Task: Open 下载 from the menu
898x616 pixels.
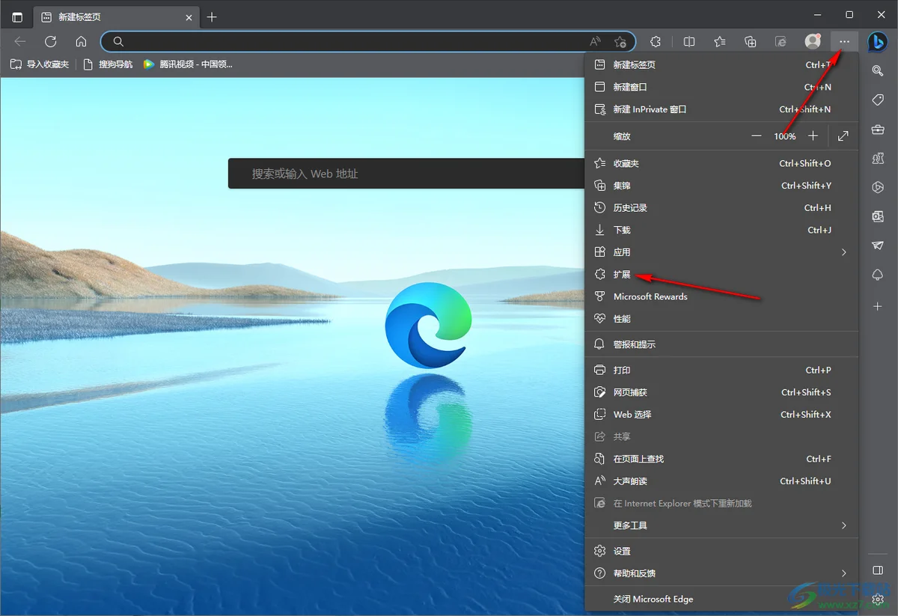Action: point(721,230)
